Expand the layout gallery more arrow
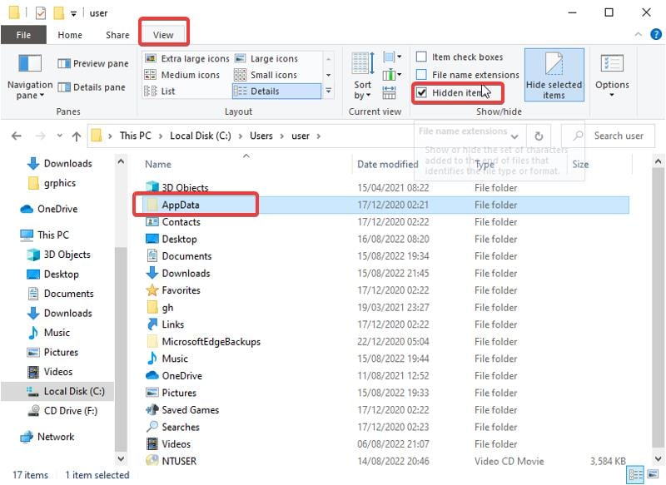The height and width of the screenshot is (485, 666). tap(328, 91)
